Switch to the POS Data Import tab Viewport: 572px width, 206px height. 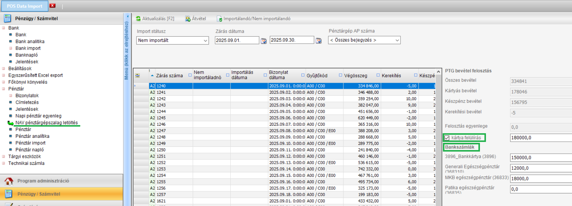(x=24, y=6)
